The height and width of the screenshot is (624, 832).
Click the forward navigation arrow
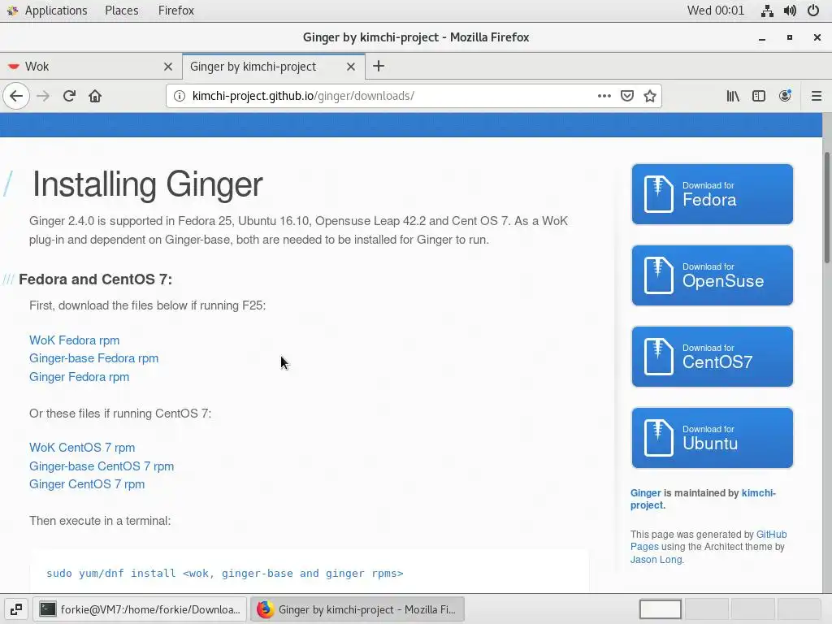tap(43, 96)
